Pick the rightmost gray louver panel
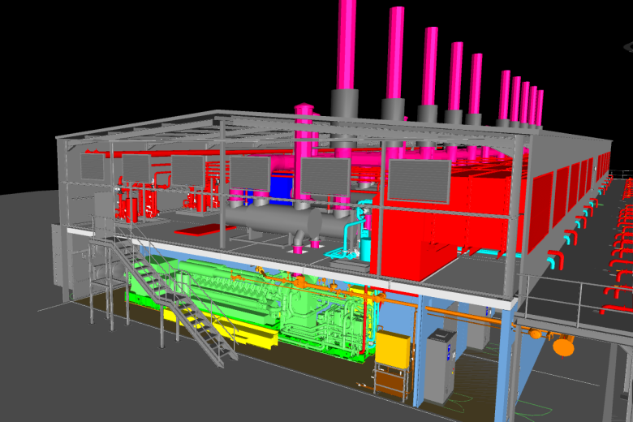 [x=419, y=180]
